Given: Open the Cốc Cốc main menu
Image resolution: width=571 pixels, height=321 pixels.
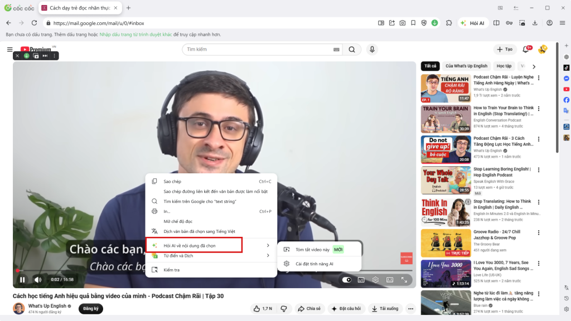Looking at the screenshot, I should (562, 23).
